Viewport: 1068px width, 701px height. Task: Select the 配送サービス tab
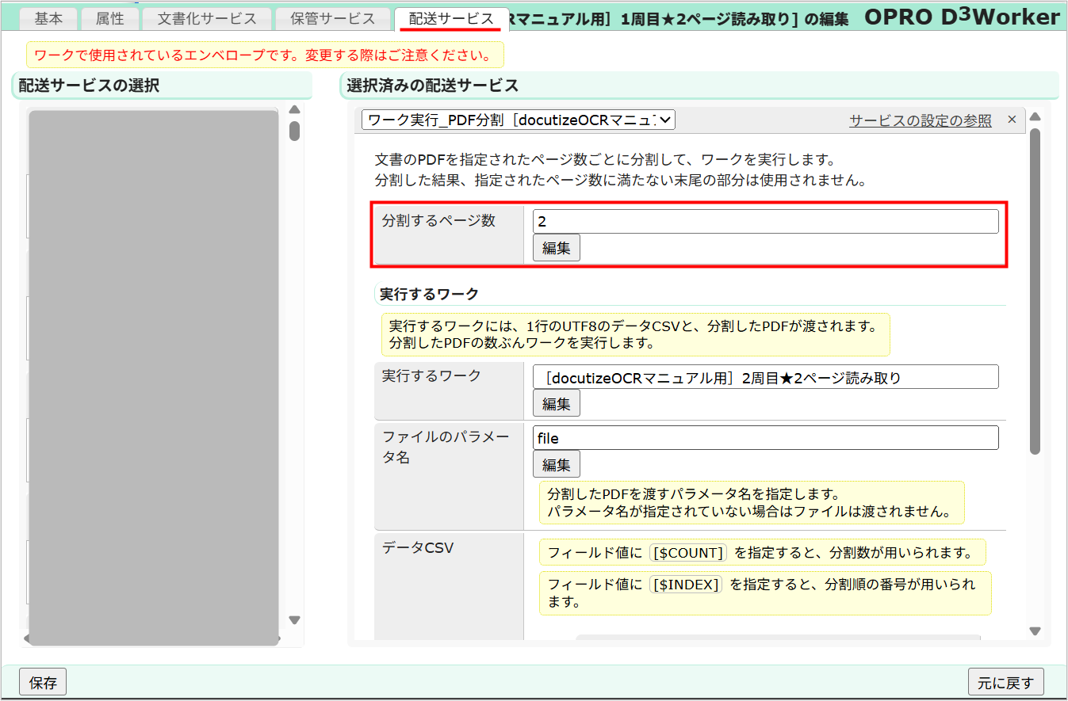452,18
